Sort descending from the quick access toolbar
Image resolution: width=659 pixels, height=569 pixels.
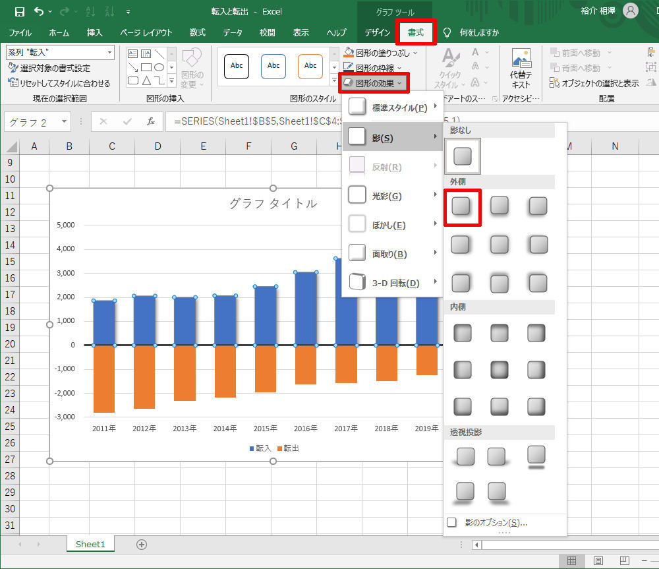click(109, 12)
